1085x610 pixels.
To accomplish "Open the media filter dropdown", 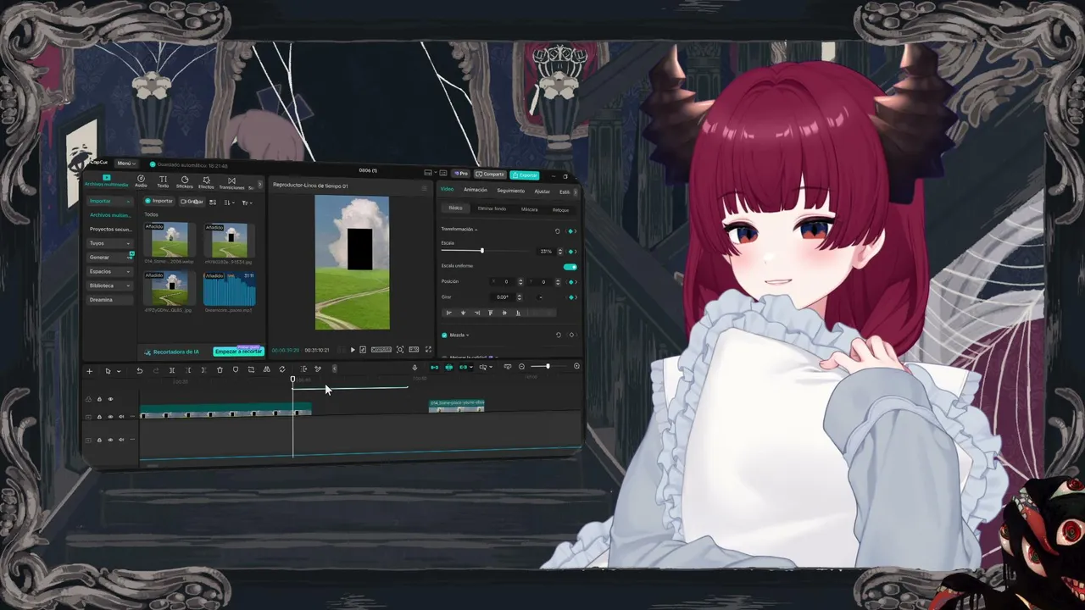I will point(247,202).
